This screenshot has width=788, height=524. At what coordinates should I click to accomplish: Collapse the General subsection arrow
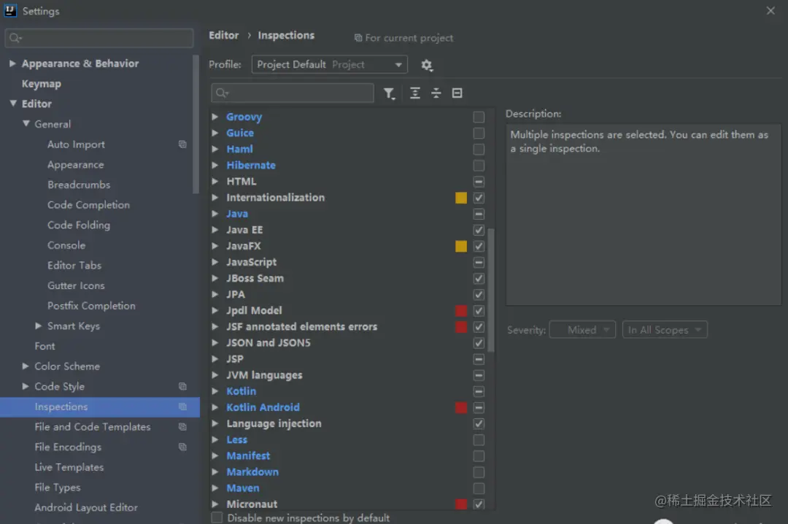26,124
